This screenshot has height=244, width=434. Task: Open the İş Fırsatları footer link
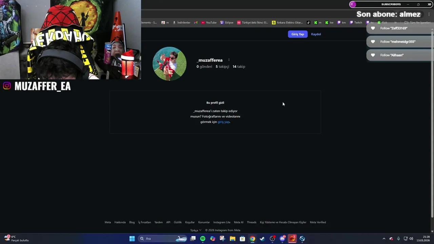point(144,222)
